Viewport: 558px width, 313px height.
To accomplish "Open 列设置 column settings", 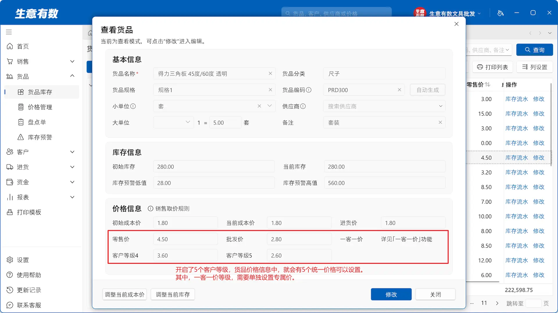I will pyautogui.click(x=534, y=67).
